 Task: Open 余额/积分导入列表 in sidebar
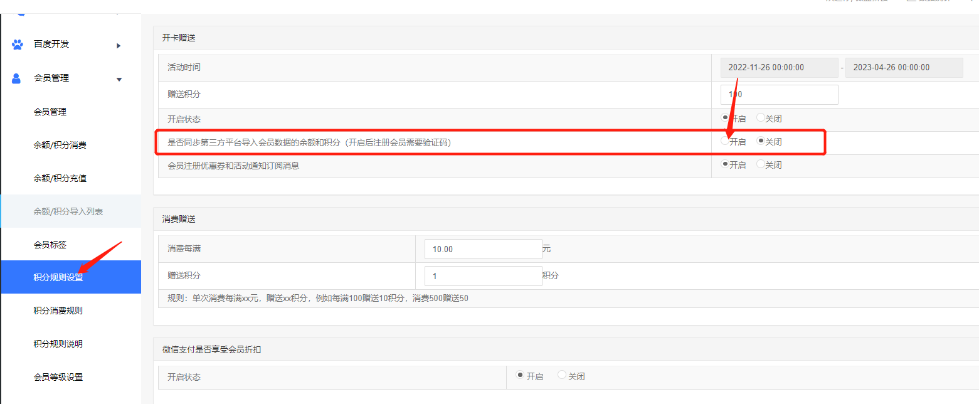(x=68, y=211)
